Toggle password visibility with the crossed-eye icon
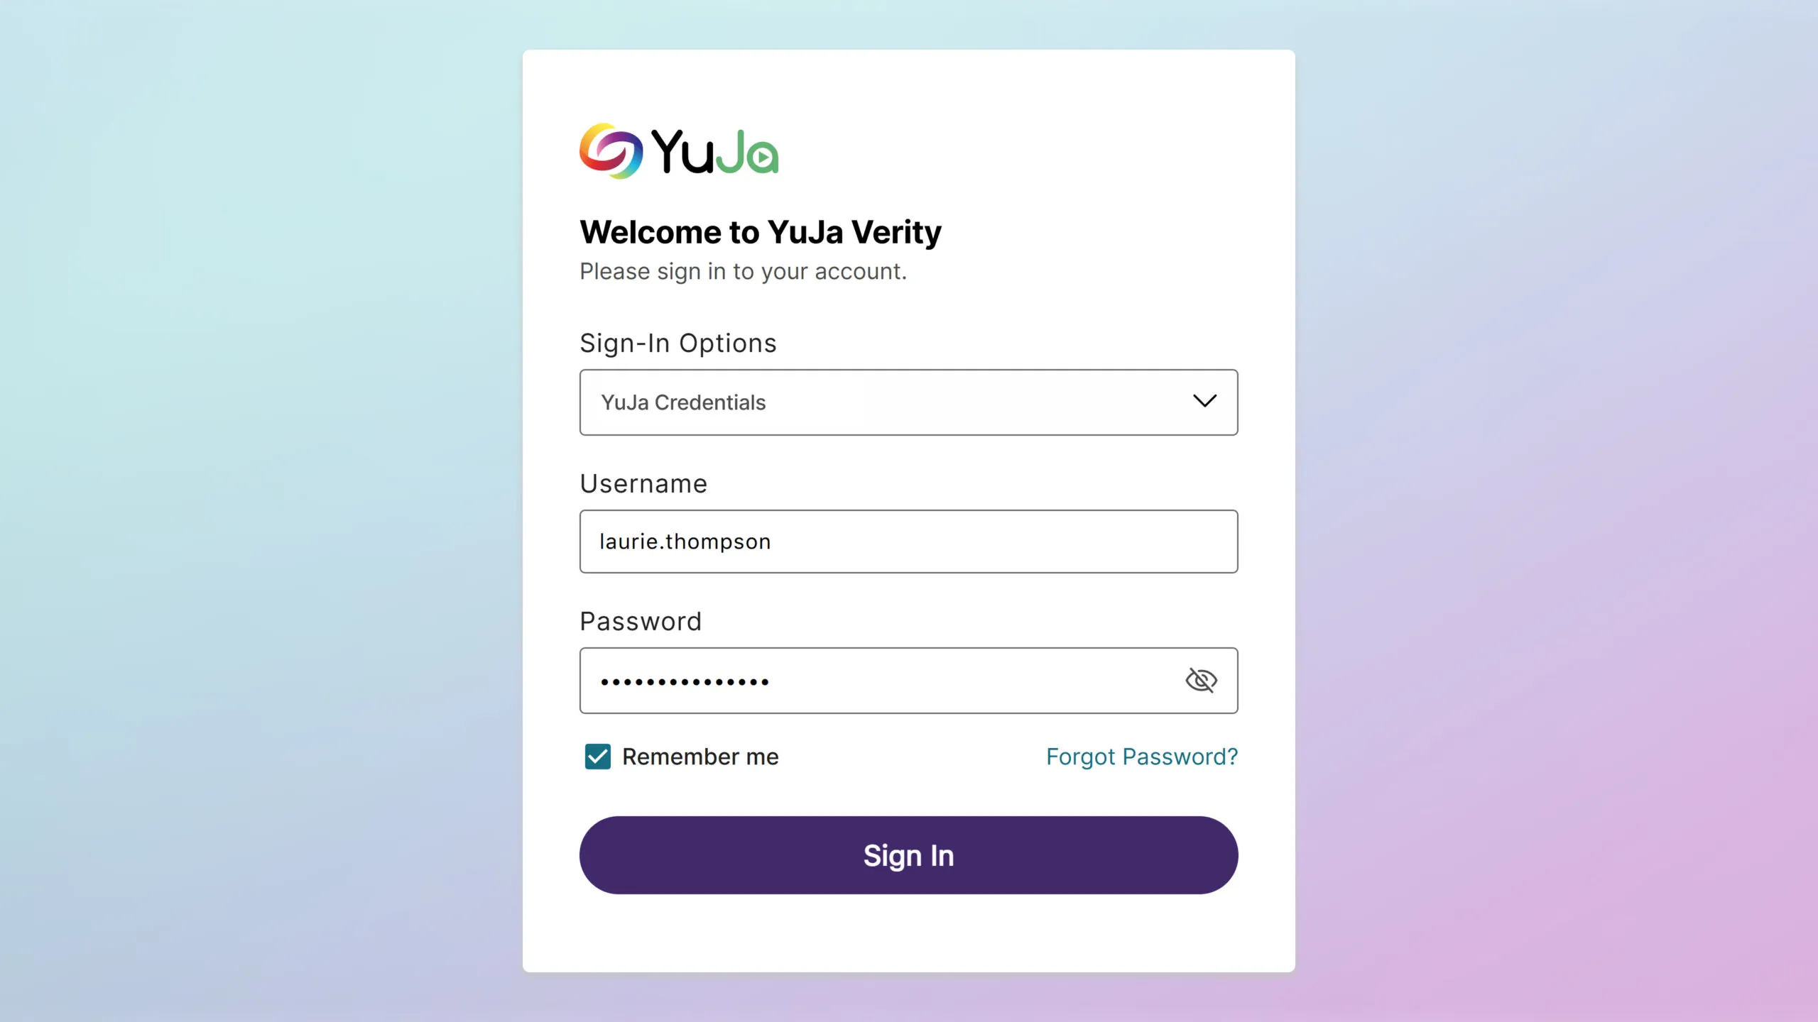Image resolution: width=1818 pixels, height=1022 pixels. [1201, 680]
